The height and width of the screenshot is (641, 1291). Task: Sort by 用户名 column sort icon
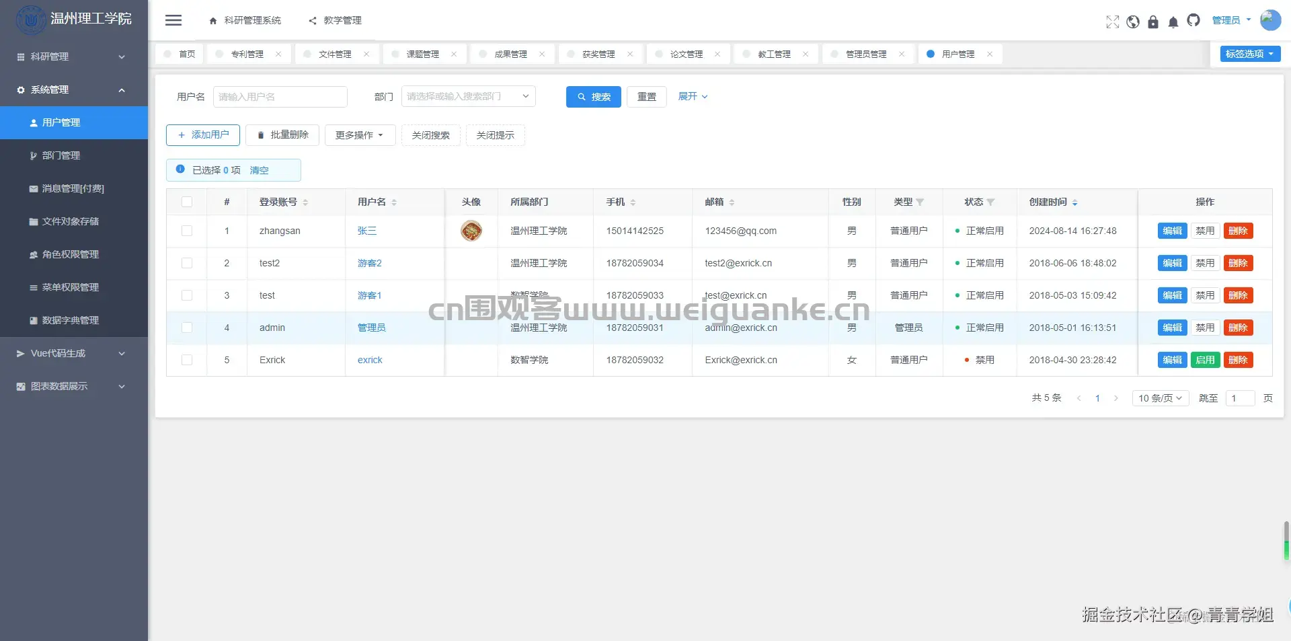[394, 202]
